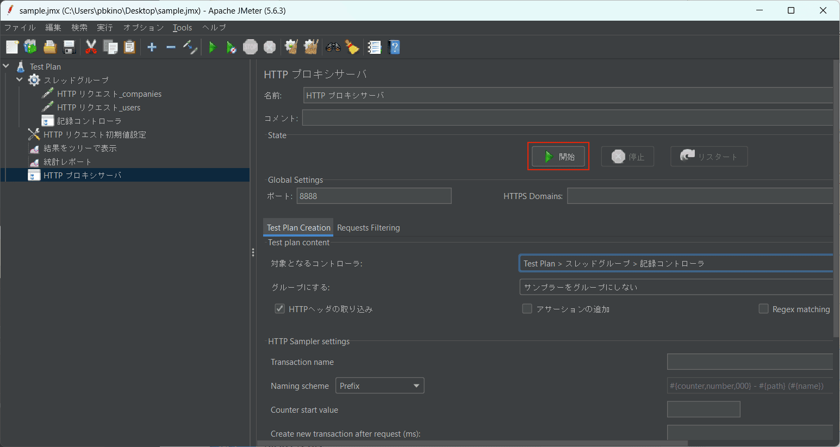Select 記録コントローラ in tree
The image size is (840, 447).
(x=89, y=121)
